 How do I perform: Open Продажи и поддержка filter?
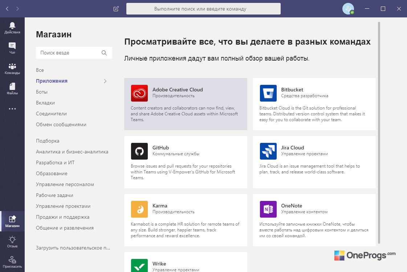tap(62, 217)
